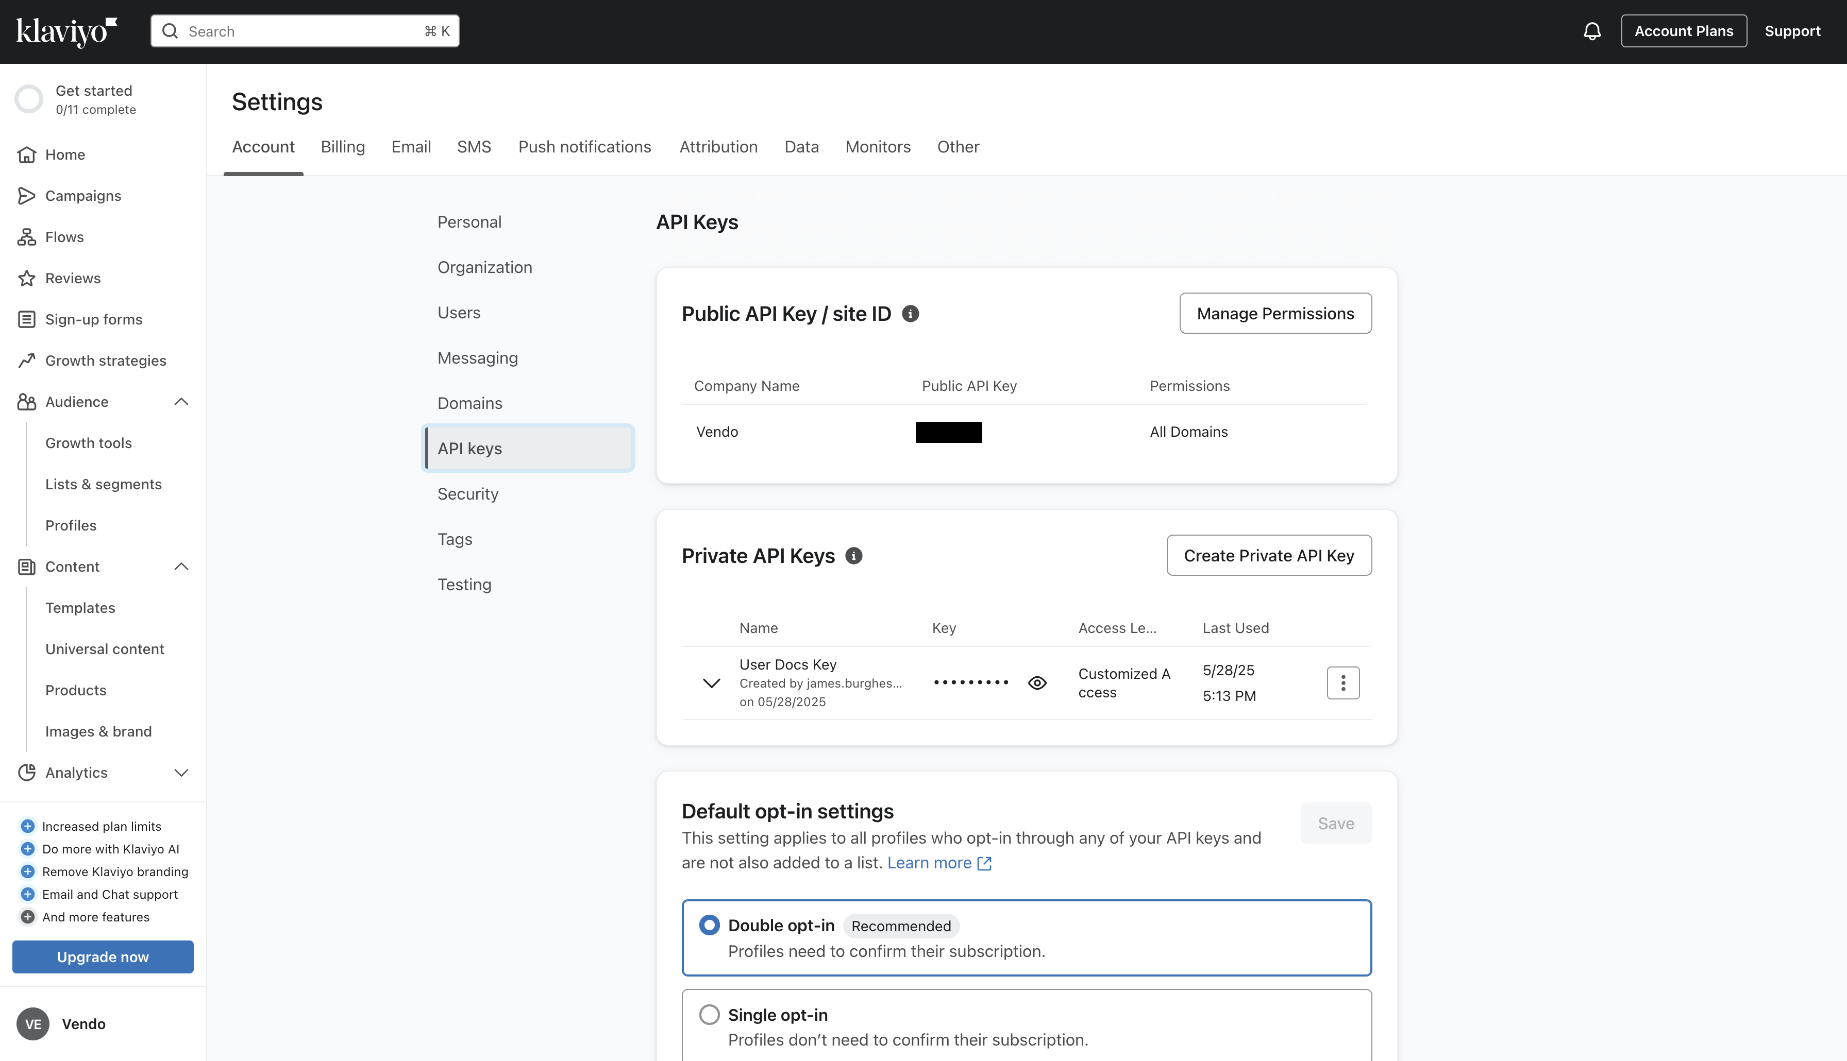Open Personal account settings
Viewport: 1847px width, 1061px height.
tap(469, 221)
